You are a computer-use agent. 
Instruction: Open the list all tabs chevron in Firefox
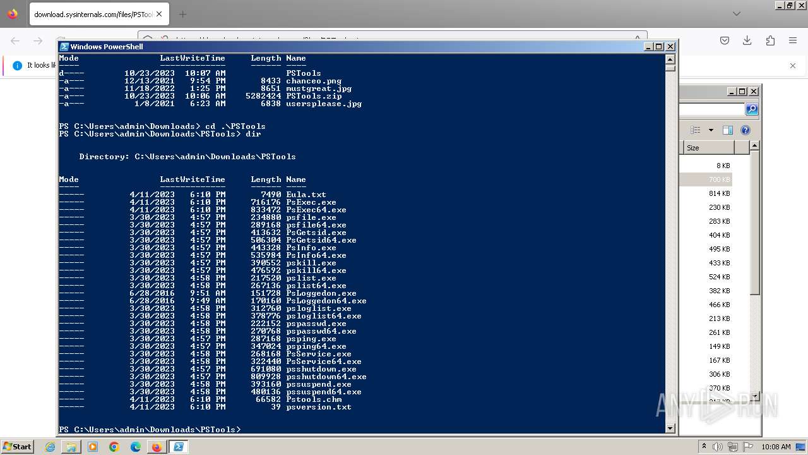point(736,14)
